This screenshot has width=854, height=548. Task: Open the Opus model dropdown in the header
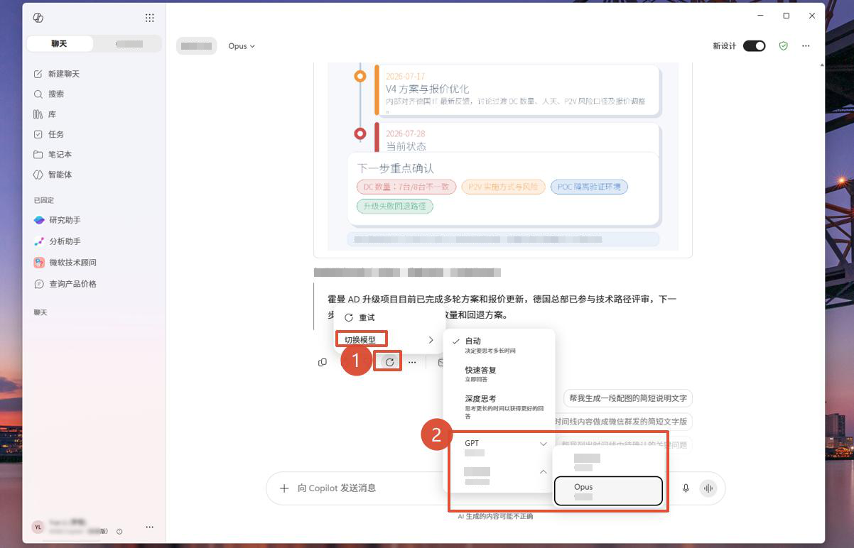[242, 46]
